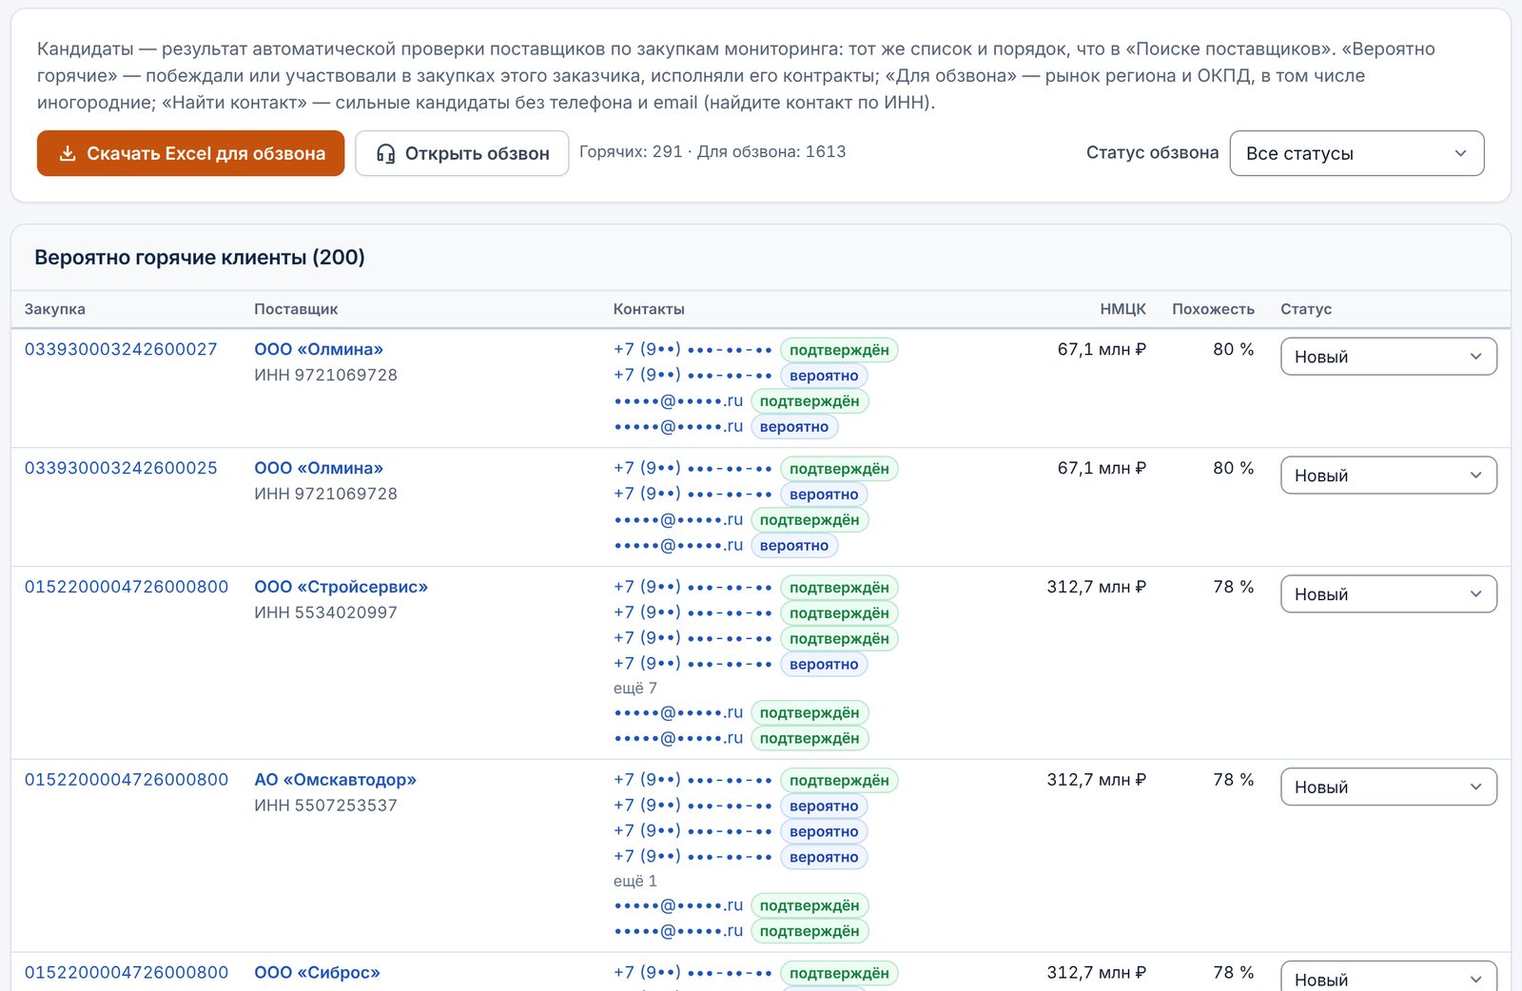Screen dimensions: 1522x991
Task: Open supplier ООО «Сиброс» link
Action: click(317, 973)
